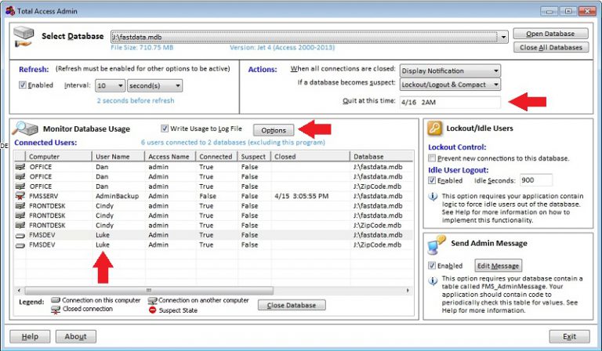The height and width of the screenshot is (351, 602).
Task: Click the Send Admin Message icon
Action: (435, 244)
